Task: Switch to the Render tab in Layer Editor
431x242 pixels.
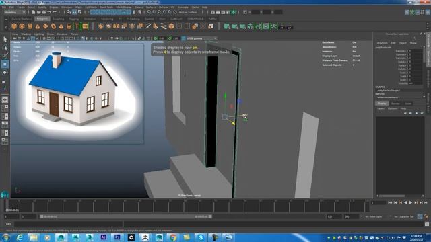Action: click(395, 104)
